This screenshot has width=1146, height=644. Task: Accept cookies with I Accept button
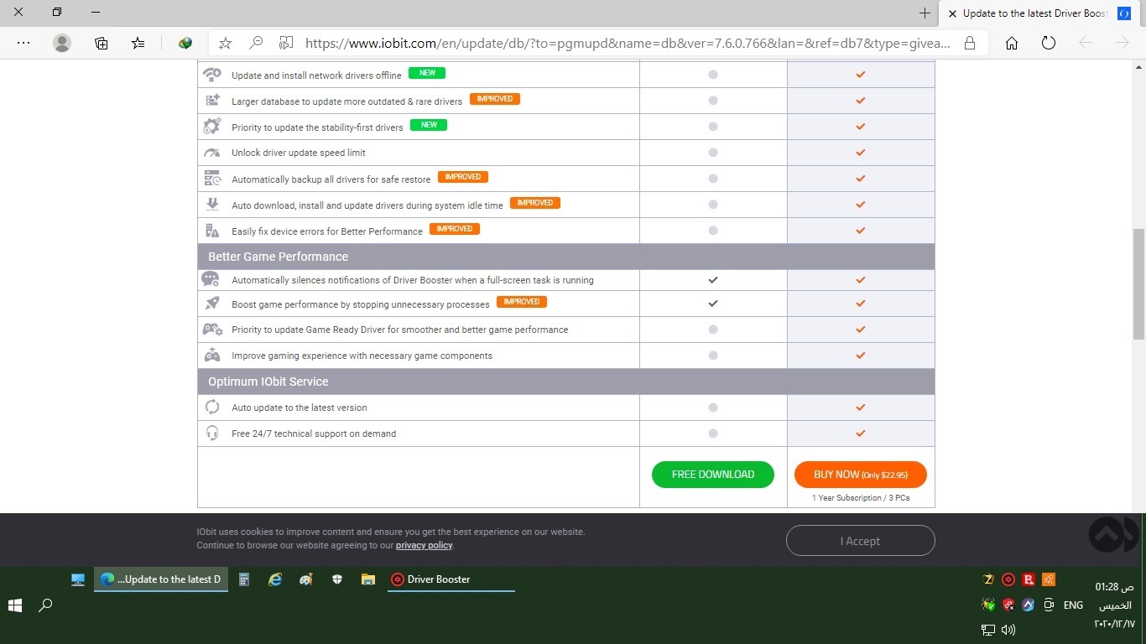[861, 541]
